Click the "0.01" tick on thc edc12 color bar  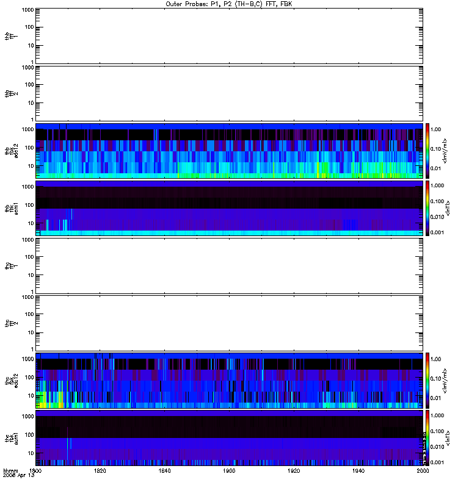[435, 398]
